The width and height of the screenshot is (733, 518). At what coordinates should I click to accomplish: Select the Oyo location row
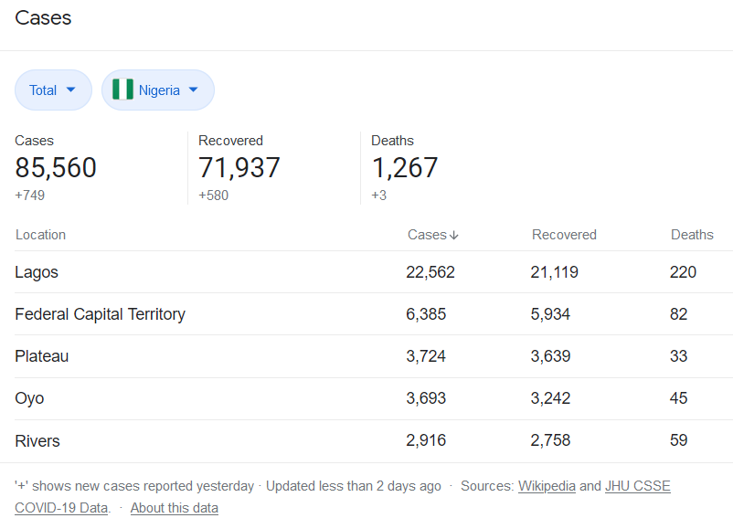tap(29, 398)
